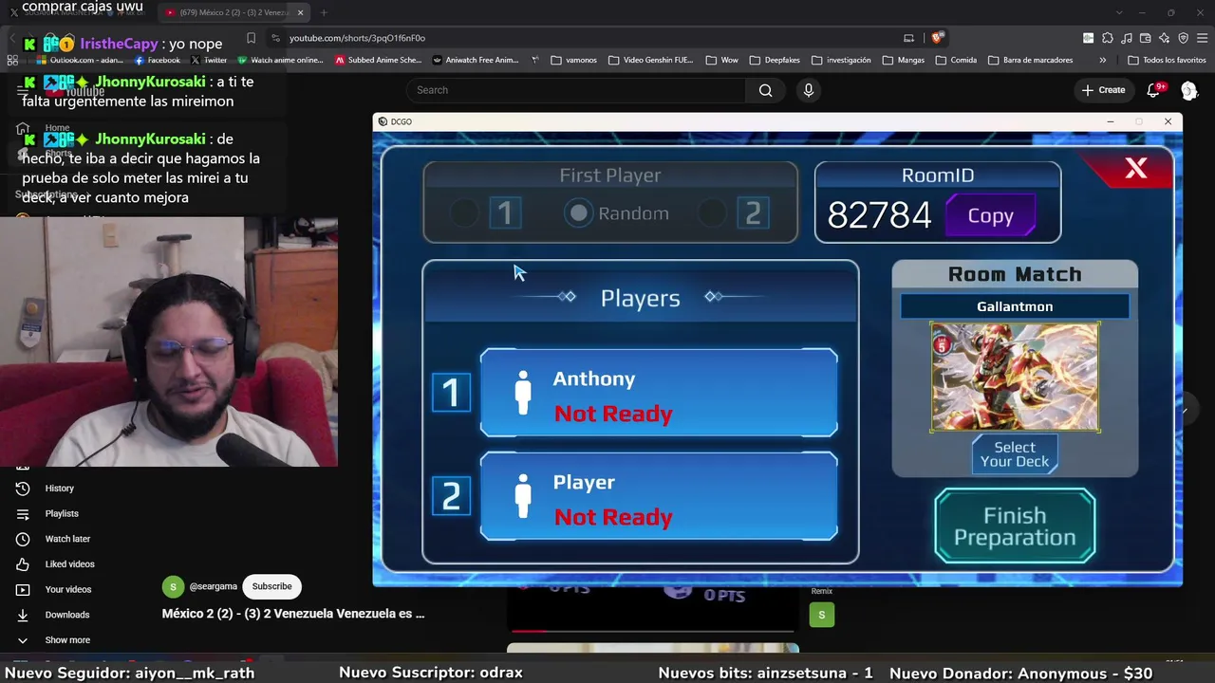Image resolution: width=1215 pixels, height=683 pixels.
Task: Open the Todos los favoritos folder
Action: tap(1167, 60)
